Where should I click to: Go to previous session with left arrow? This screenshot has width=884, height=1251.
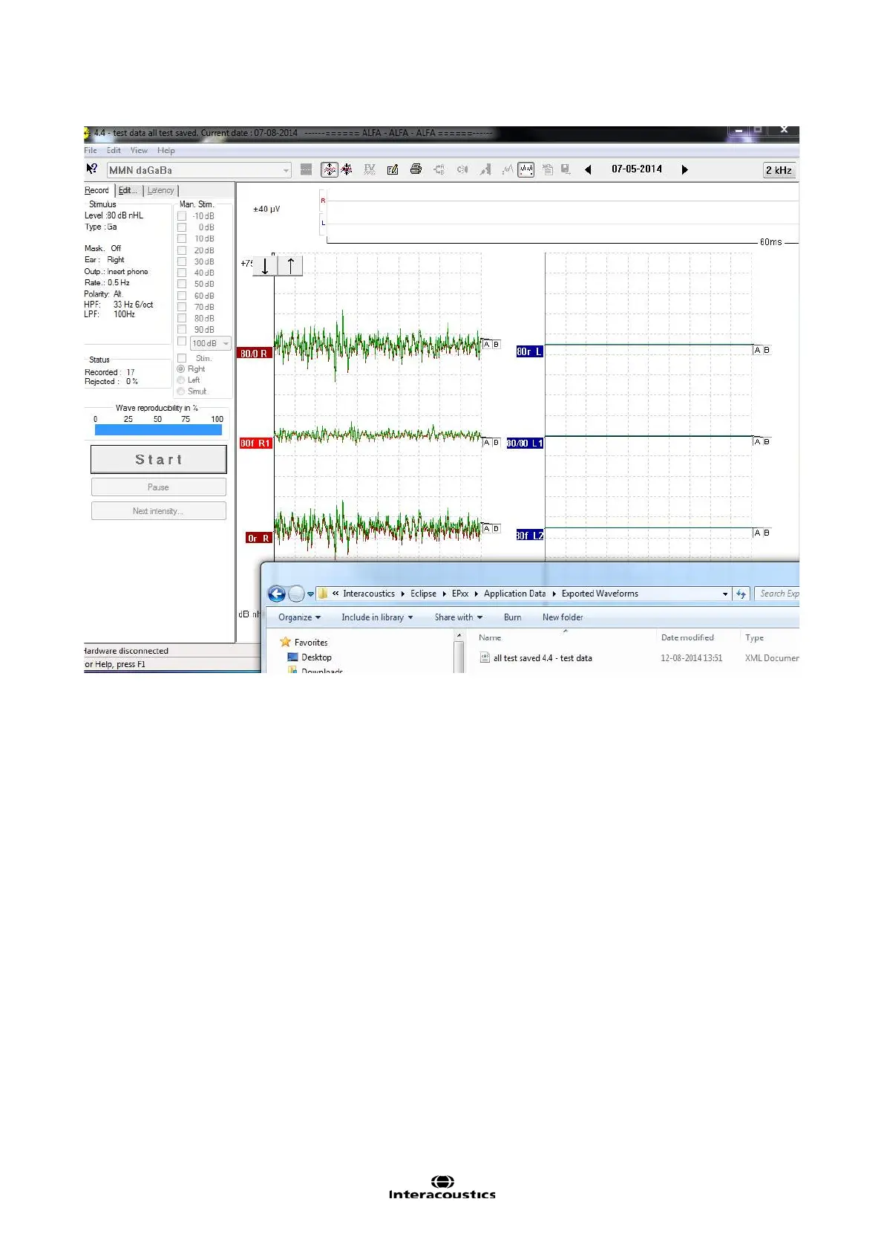point(588,170)
